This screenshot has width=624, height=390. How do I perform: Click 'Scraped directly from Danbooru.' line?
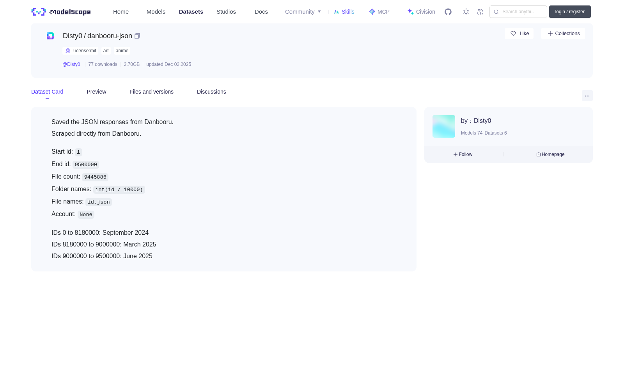(x=96, y=134)
